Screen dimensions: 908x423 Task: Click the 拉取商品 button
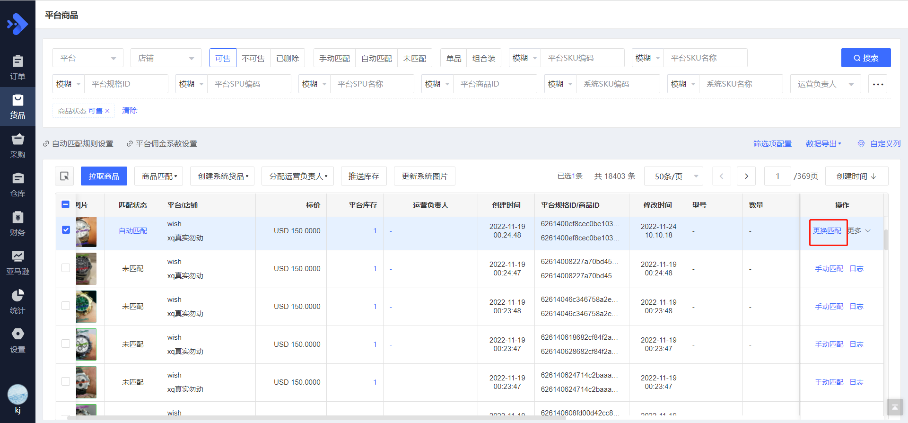104,176
